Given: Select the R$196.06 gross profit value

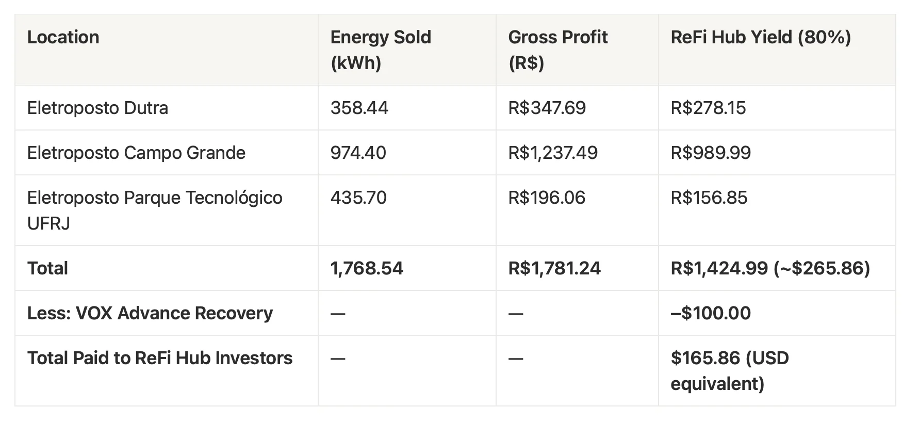Looking at the screenshot, I should pyautogui.click(x=546, y=198).
